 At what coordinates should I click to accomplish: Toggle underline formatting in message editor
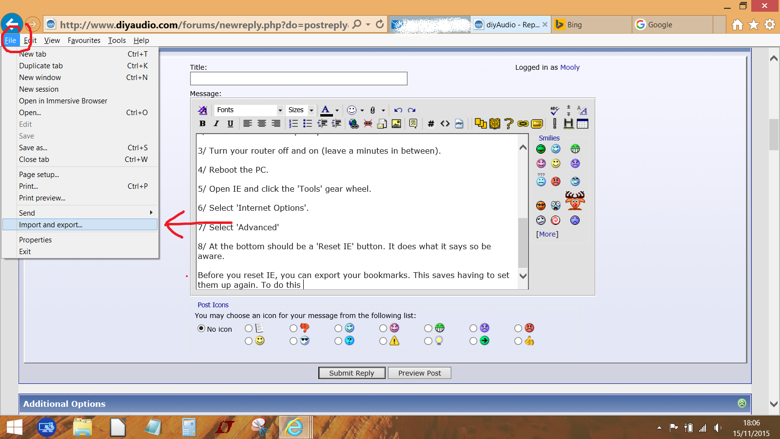point(230,124)
